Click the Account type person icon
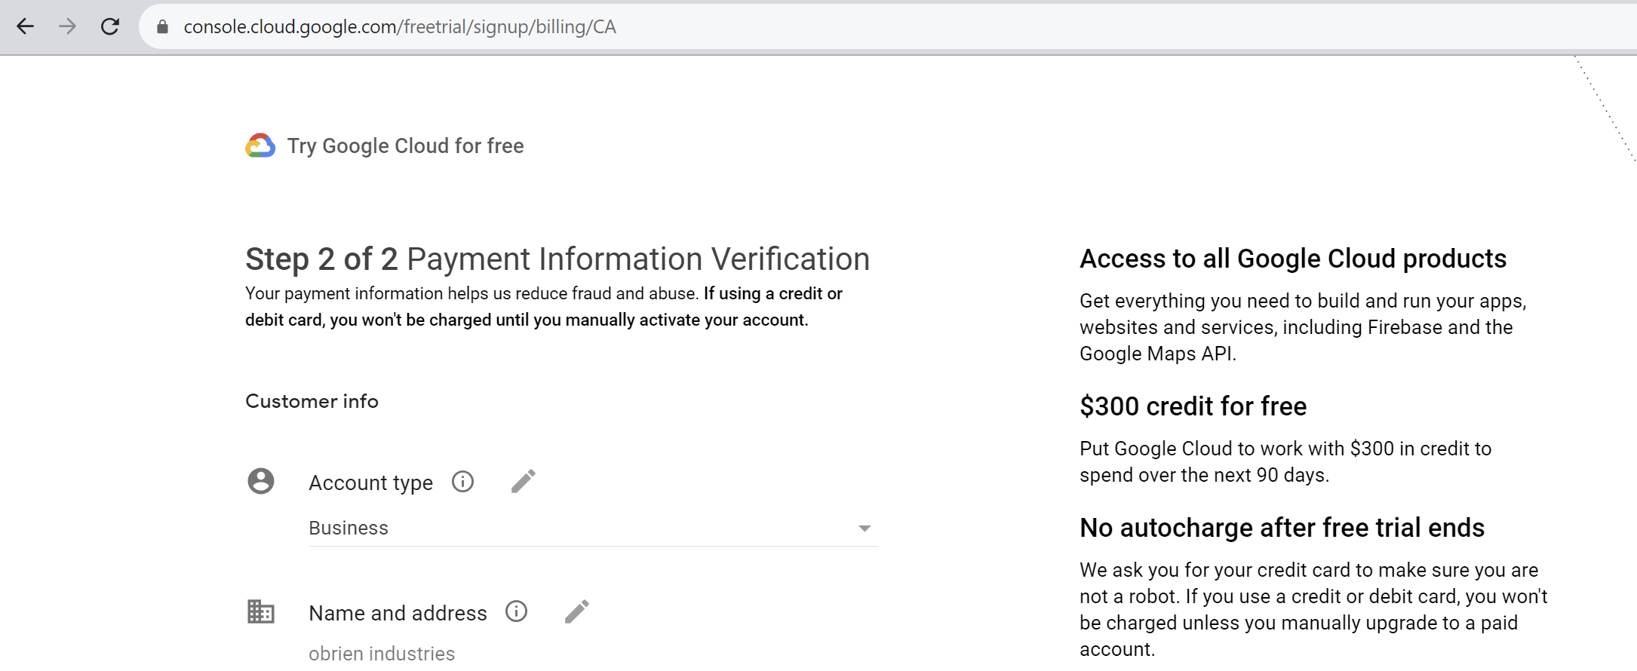 pyautogui.click(x=260, y=482)
